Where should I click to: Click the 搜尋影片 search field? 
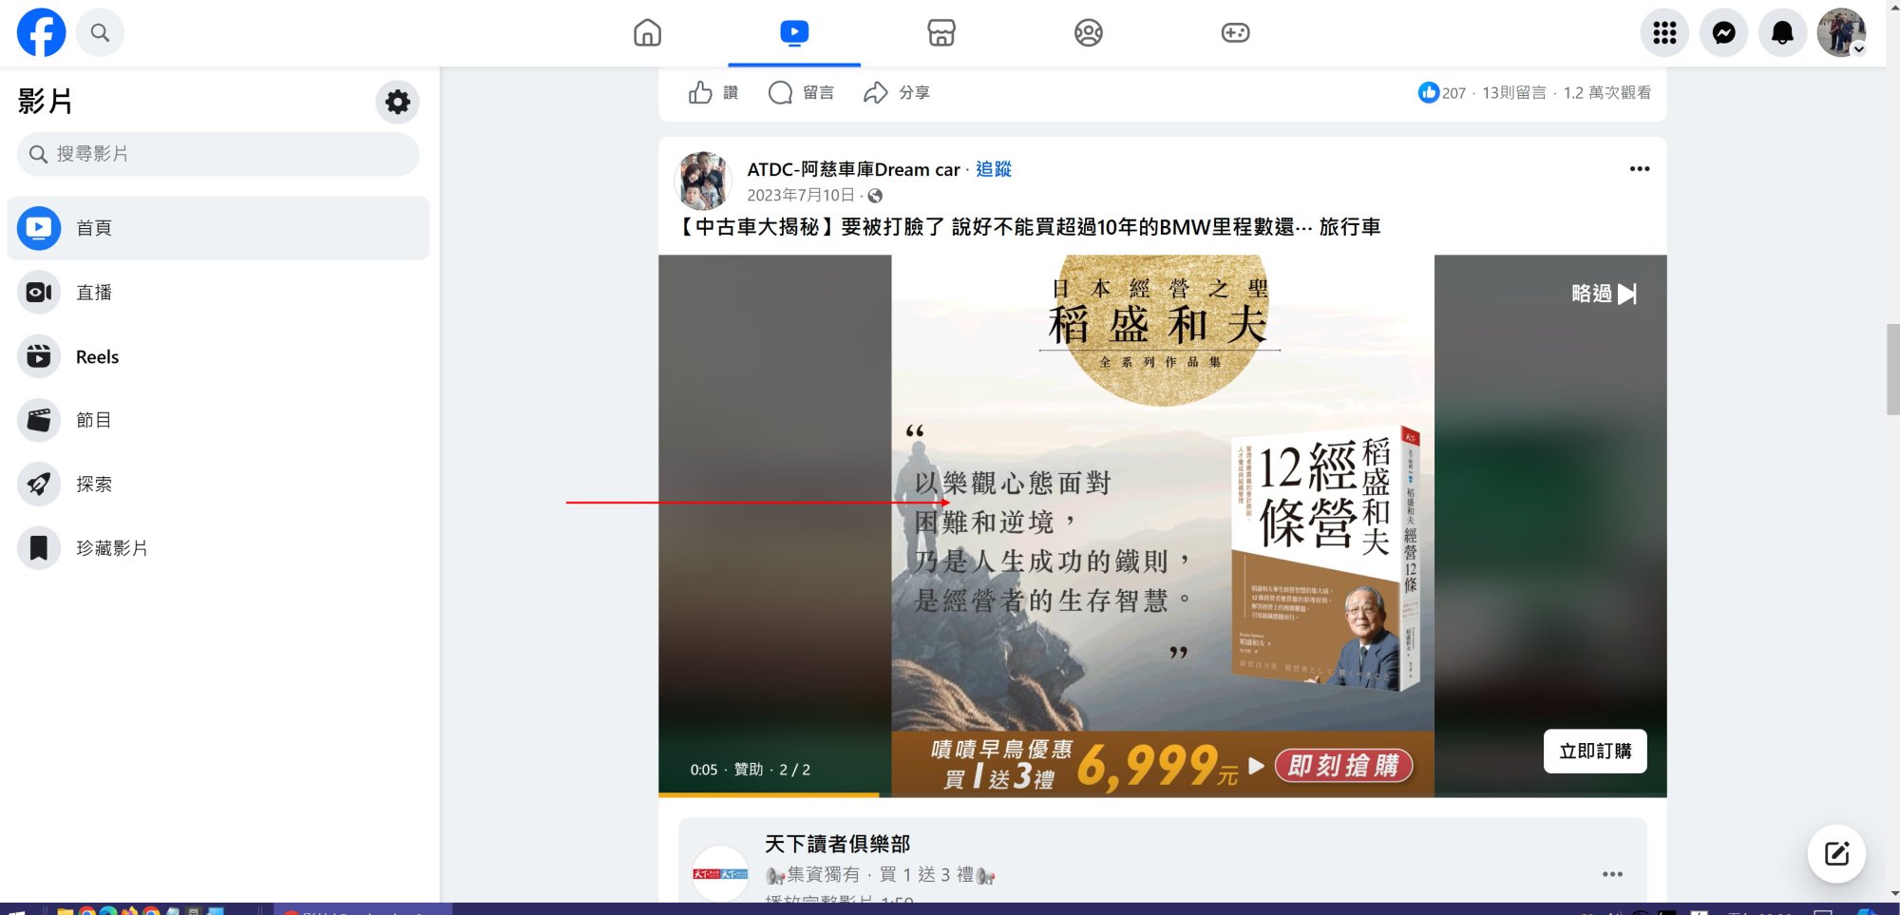(x=217, y=153)
